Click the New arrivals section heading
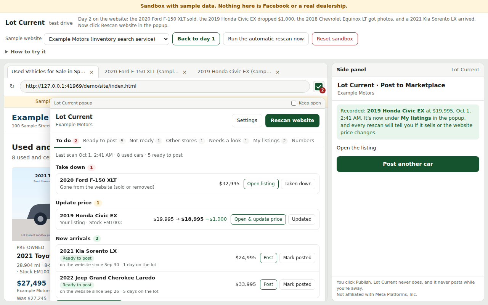 click(73, 239)
